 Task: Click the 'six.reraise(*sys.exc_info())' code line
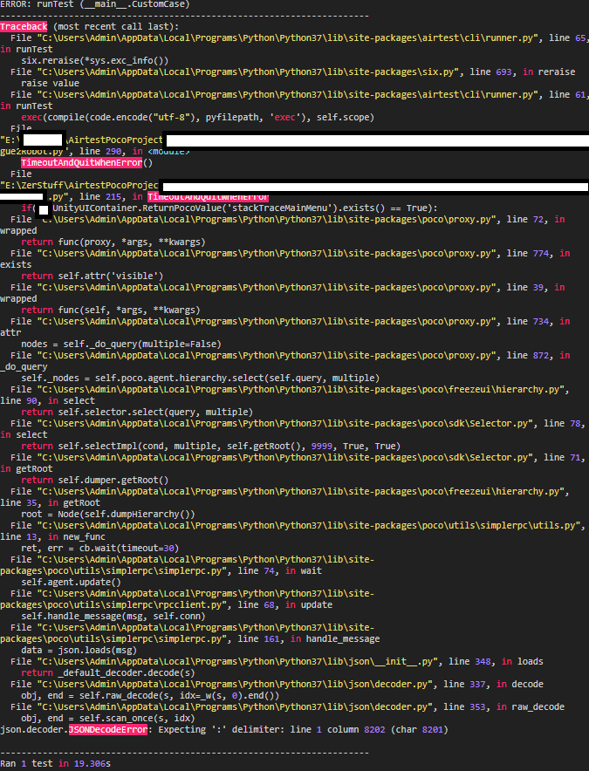click(94, 60)
